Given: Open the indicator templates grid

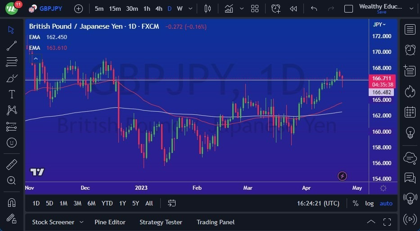Looking at the screenshot, I should coord(255,9).
